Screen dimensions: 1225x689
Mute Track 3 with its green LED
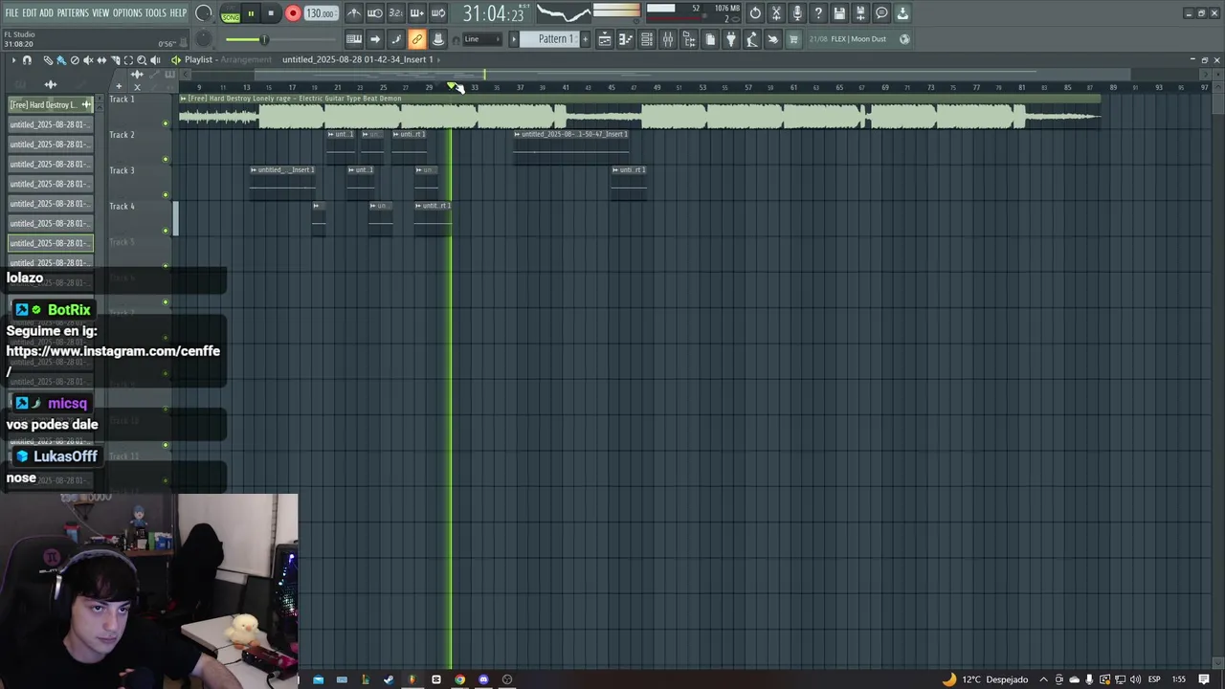166,194
